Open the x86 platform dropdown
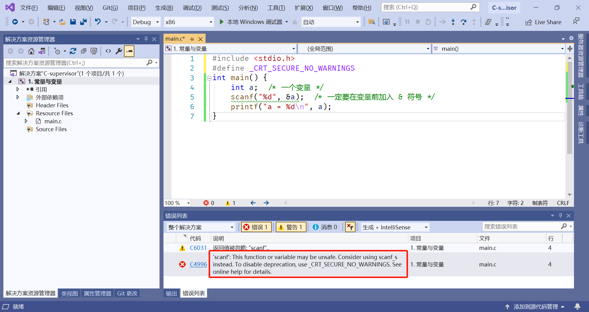Image resolution: width=589 pixels, height=312 pixels. [x=189, y=22]
